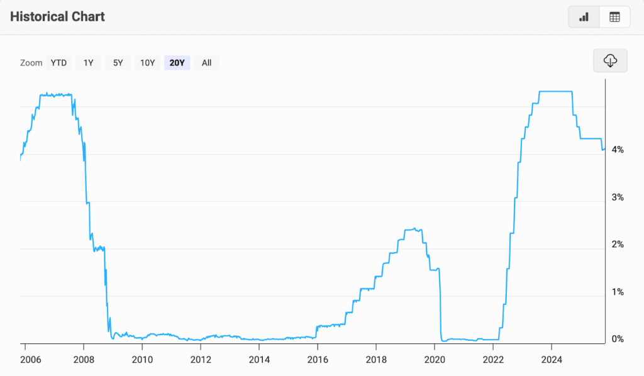
Task: Select the YTD zoom range
Action: click(58, 62)
